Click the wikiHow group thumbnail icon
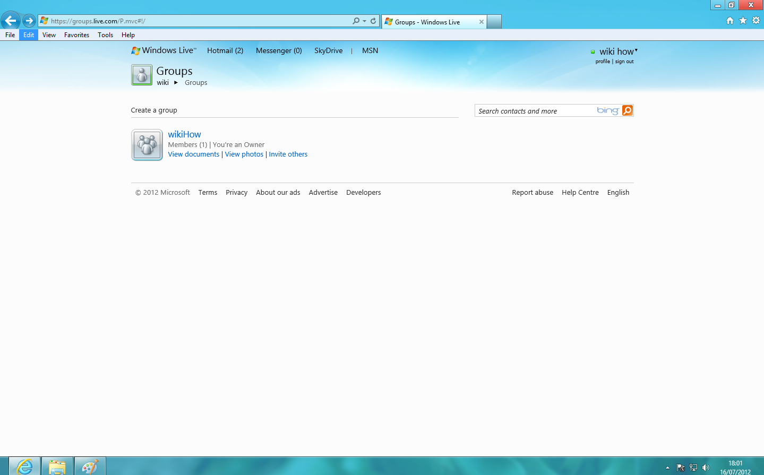Image resolution: width=764 pixels, height=475 pixels. (147, 145)
